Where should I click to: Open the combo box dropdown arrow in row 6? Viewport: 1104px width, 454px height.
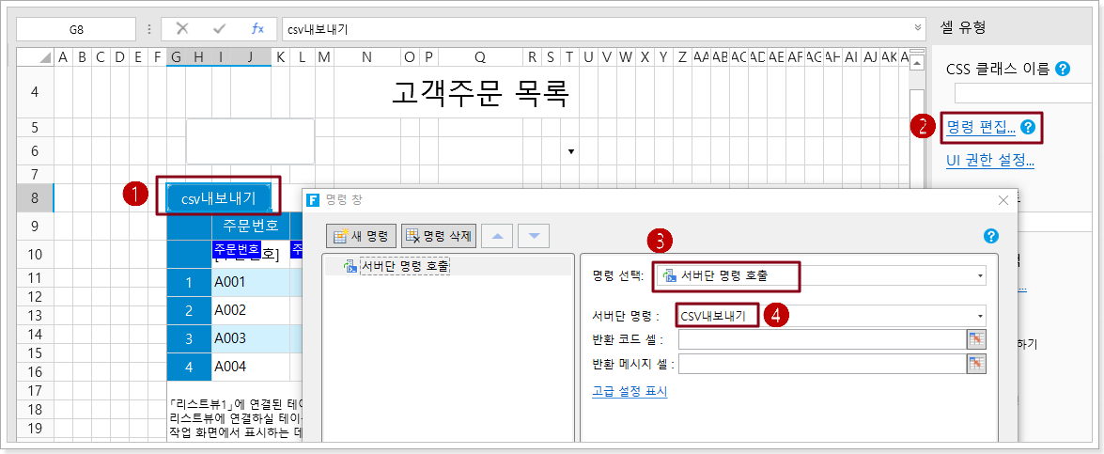point(570,151)
